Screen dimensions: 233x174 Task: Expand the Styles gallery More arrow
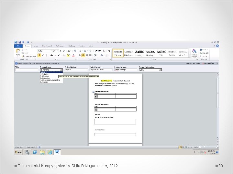point(190,56)
